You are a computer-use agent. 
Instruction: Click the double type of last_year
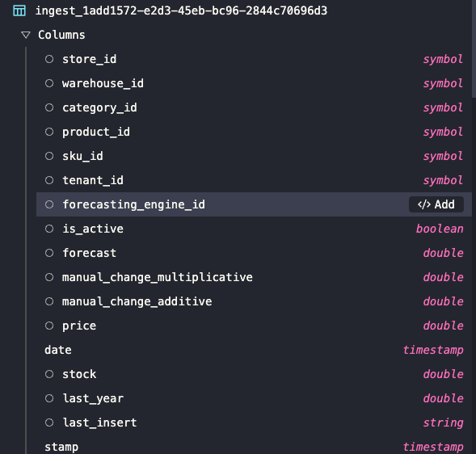pyautogui.click(x=443, y=398)
